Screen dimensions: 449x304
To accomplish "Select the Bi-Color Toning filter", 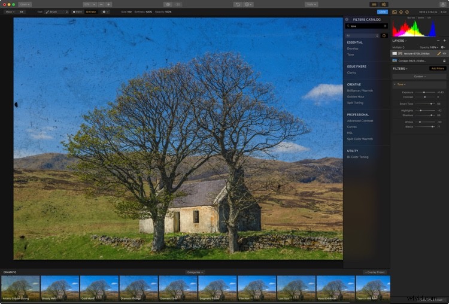I will click(357, 157).
